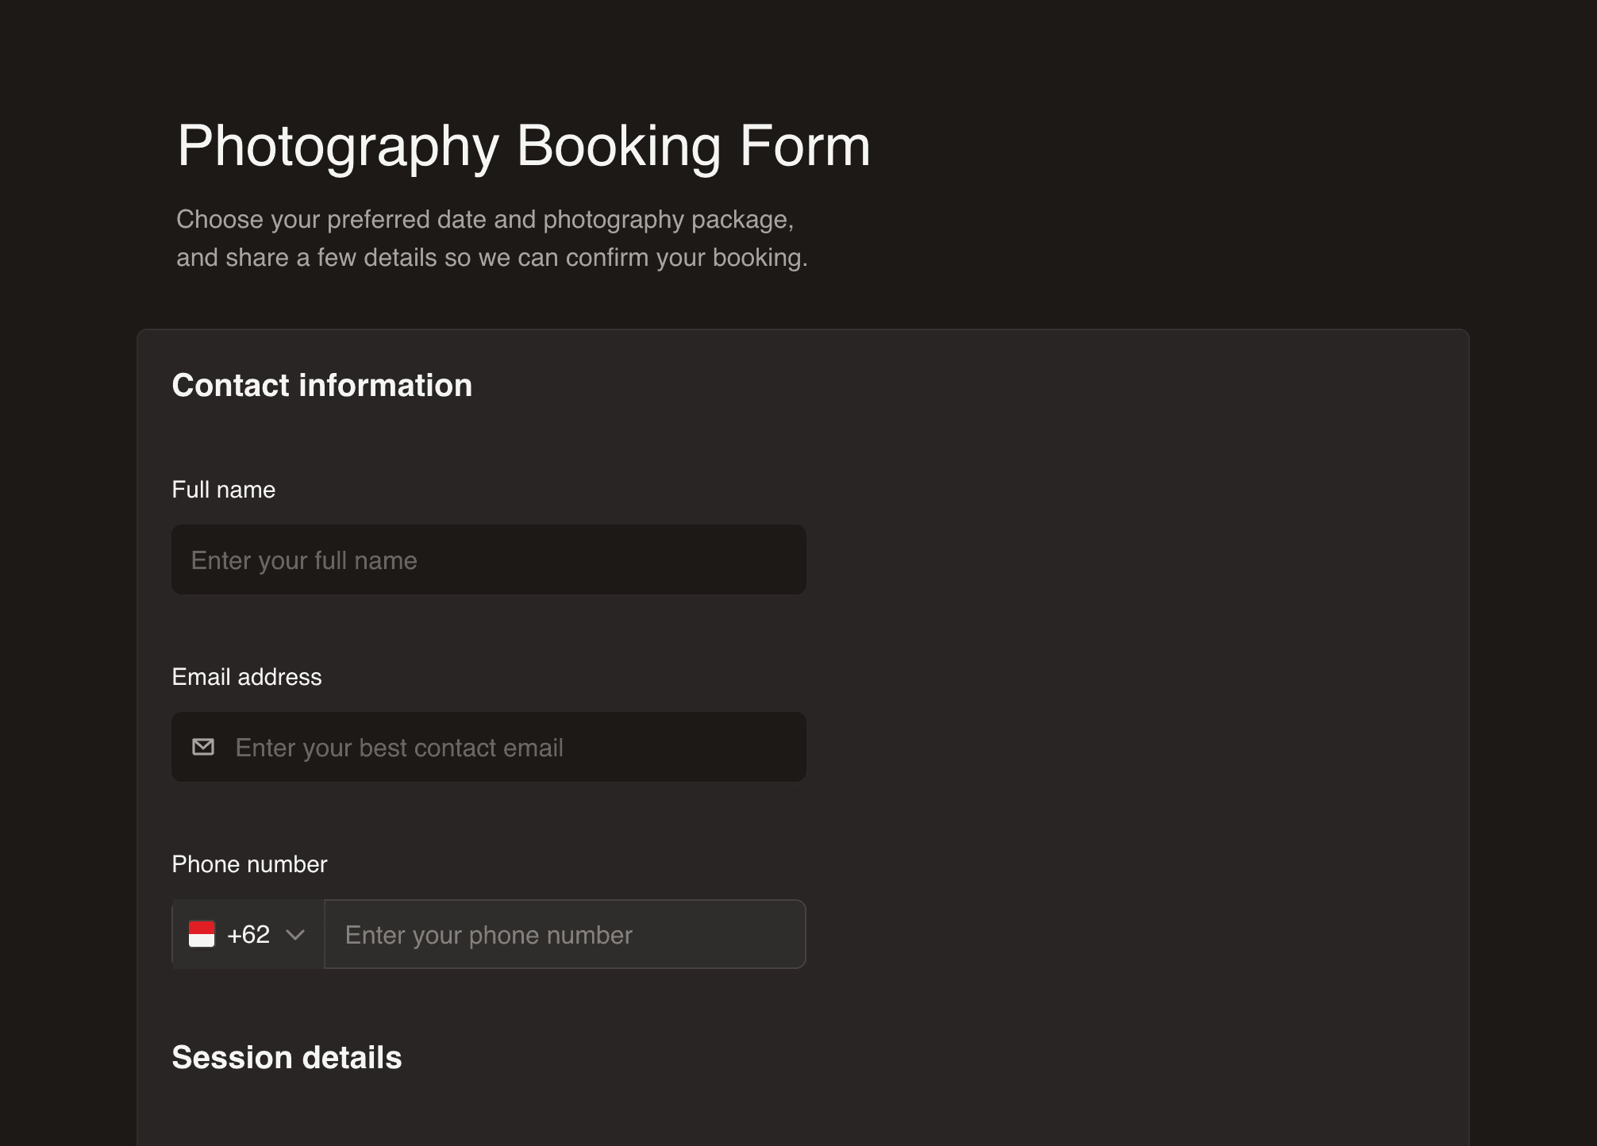Click 'Enter your phone number' placeholder text
1597x1146 pixels.
(x=489, y=935)
